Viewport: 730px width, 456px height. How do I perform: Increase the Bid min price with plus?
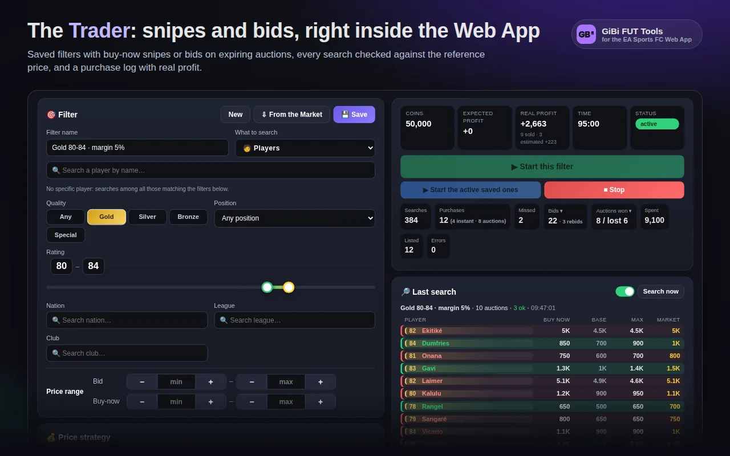coord(210,382)
